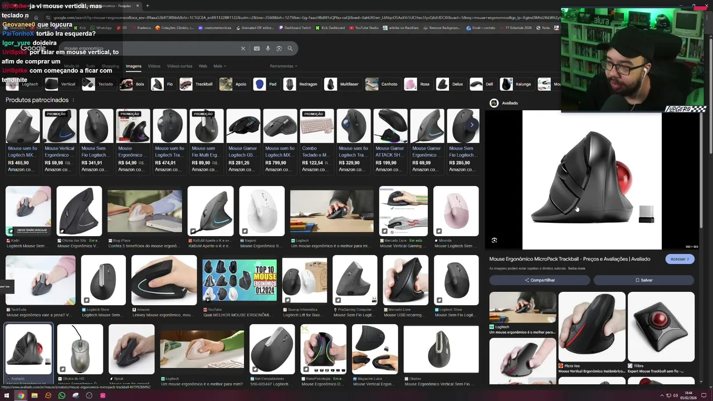Switch to the Web tab
The height and width of the screenshot is (401, 713).
[x=203, y=66]
